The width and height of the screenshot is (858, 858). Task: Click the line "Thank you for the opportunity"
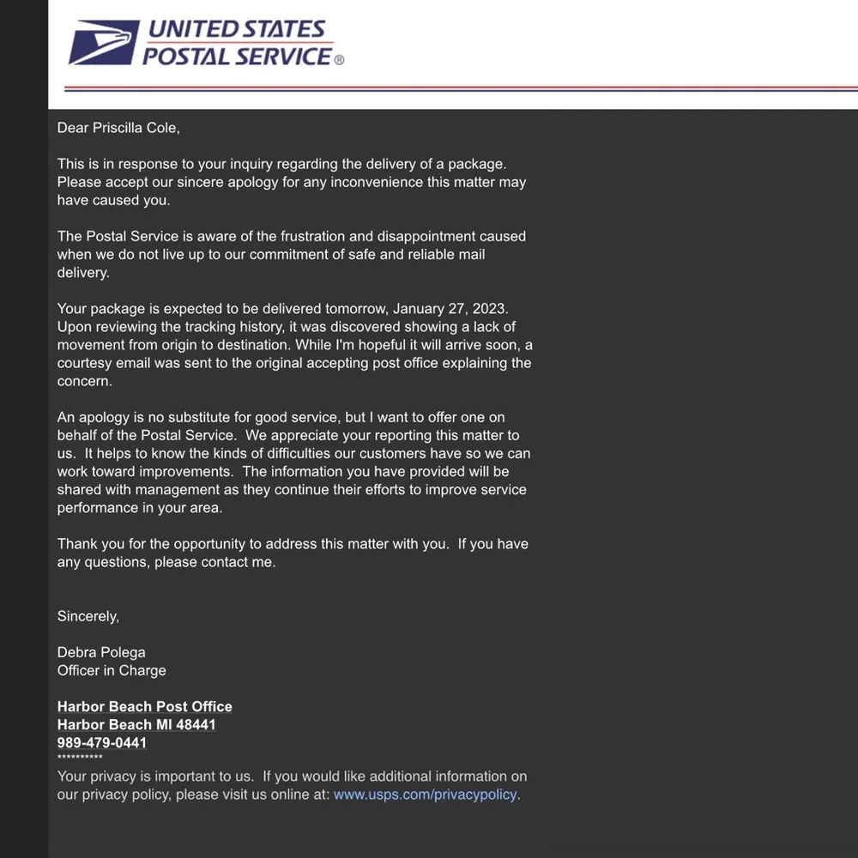tap(253, 544)
